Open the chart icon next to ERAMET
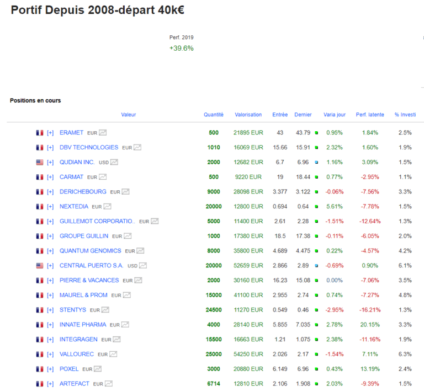424x392 pixels. point(103,133)
